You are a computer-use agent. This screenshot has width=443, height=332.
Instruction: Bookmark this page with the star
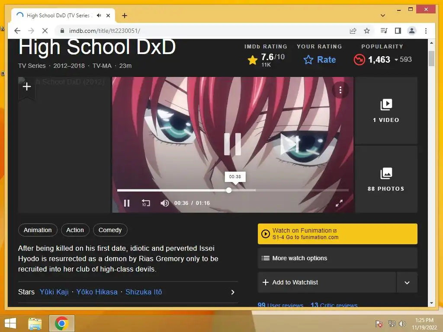367,31
